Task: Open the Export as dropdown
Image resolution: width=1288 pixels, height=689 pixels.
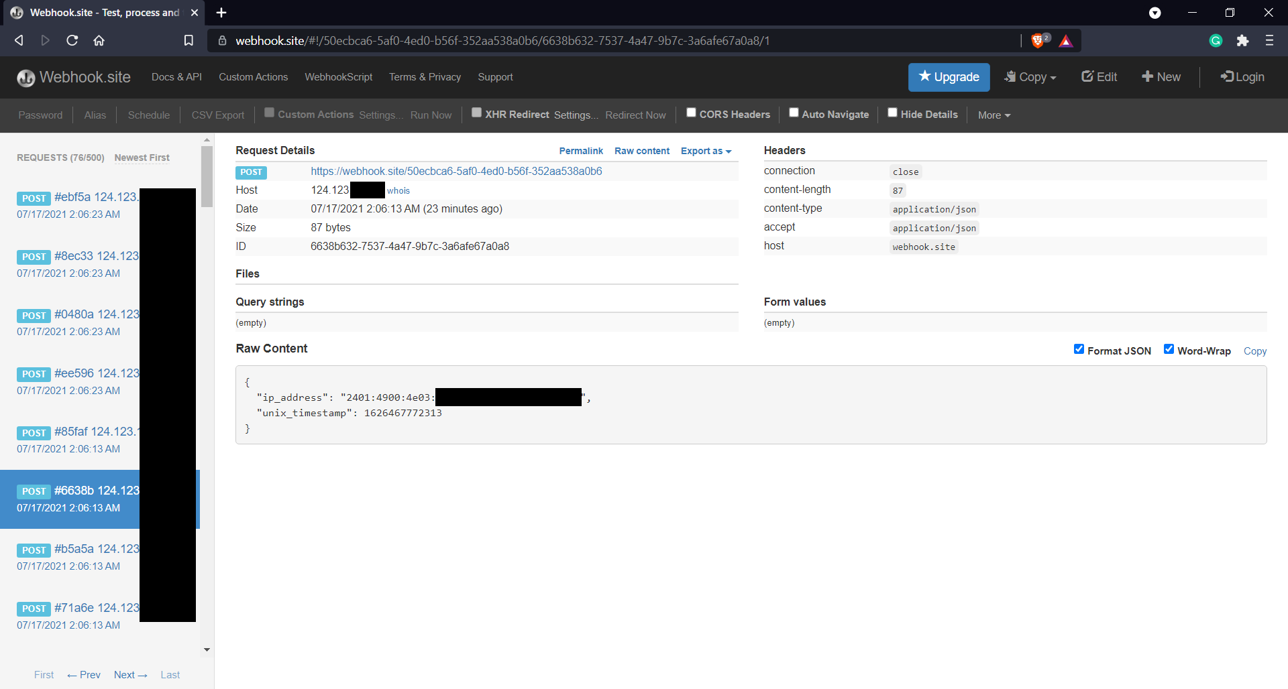Action: tap(706, 151)
